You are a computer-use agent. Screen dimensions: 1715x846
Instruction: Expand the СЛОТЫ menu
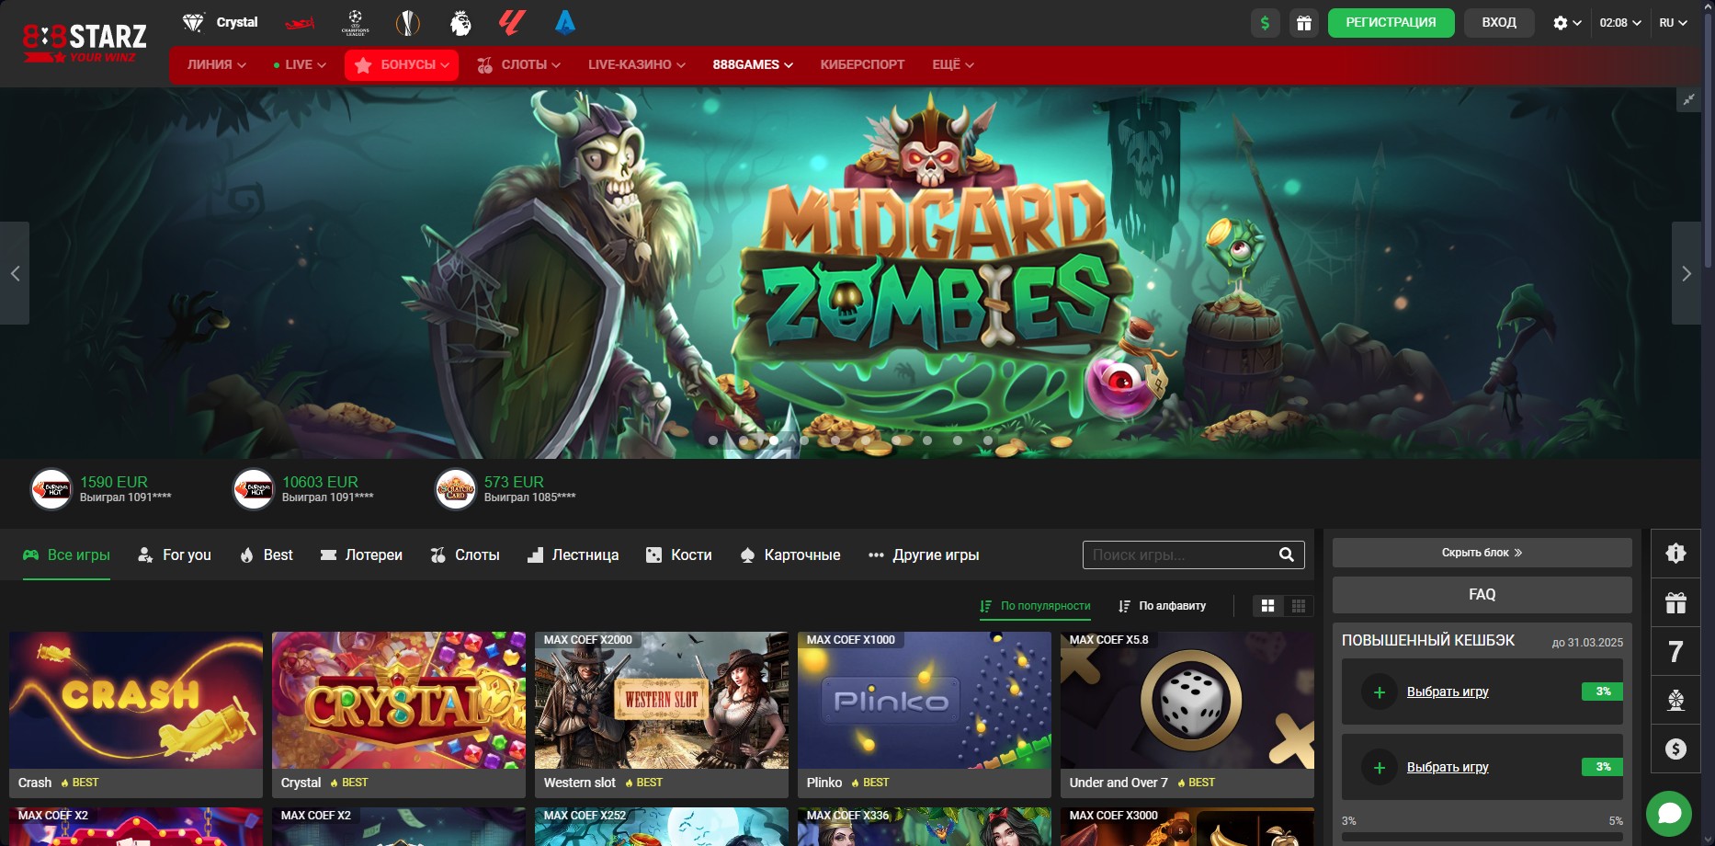pyautogui.click(x=518, y=64)
